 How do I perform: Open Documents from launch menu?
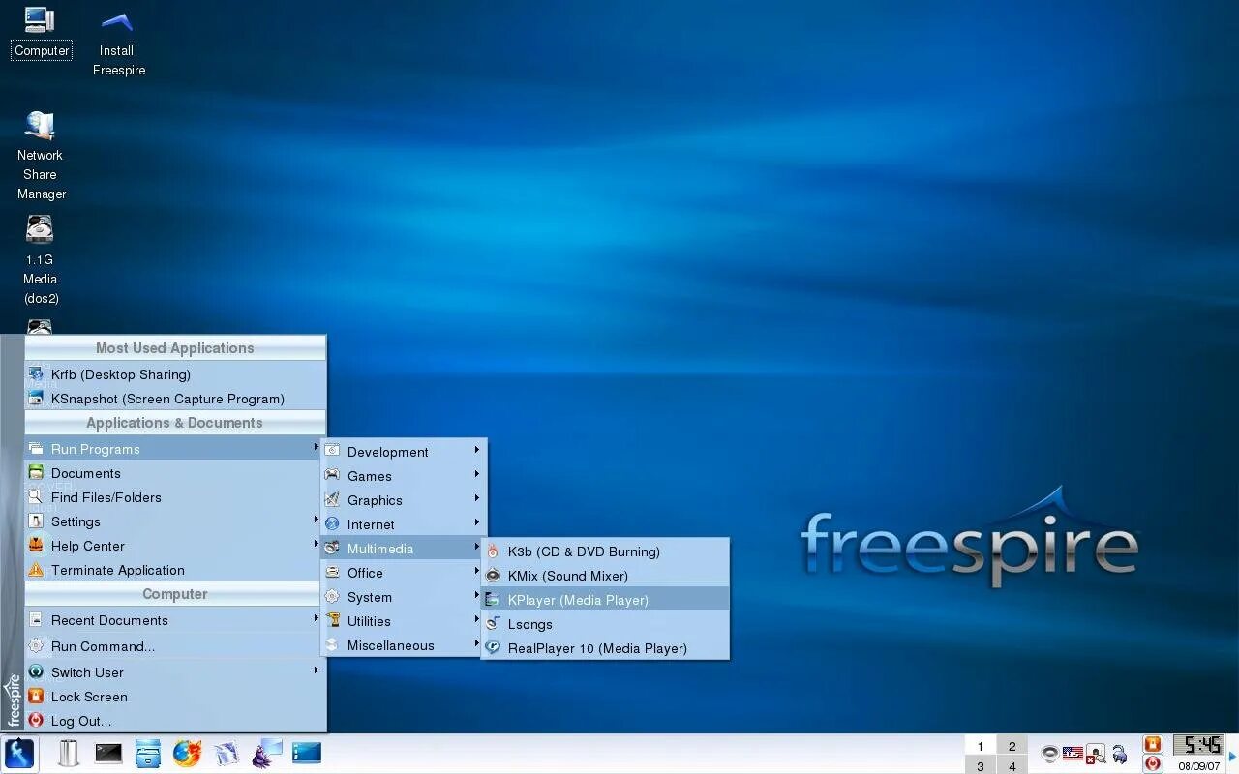pyautogui.click(x=175, y=473)
